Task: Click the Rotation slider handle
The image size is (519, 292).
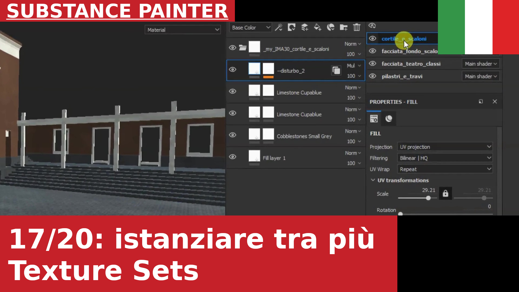Action: (x=400, y=214)
